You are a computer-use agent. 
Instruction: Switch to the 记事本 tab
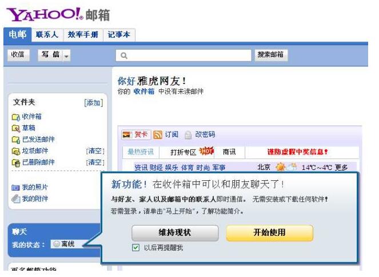click(x=119, y=35)
